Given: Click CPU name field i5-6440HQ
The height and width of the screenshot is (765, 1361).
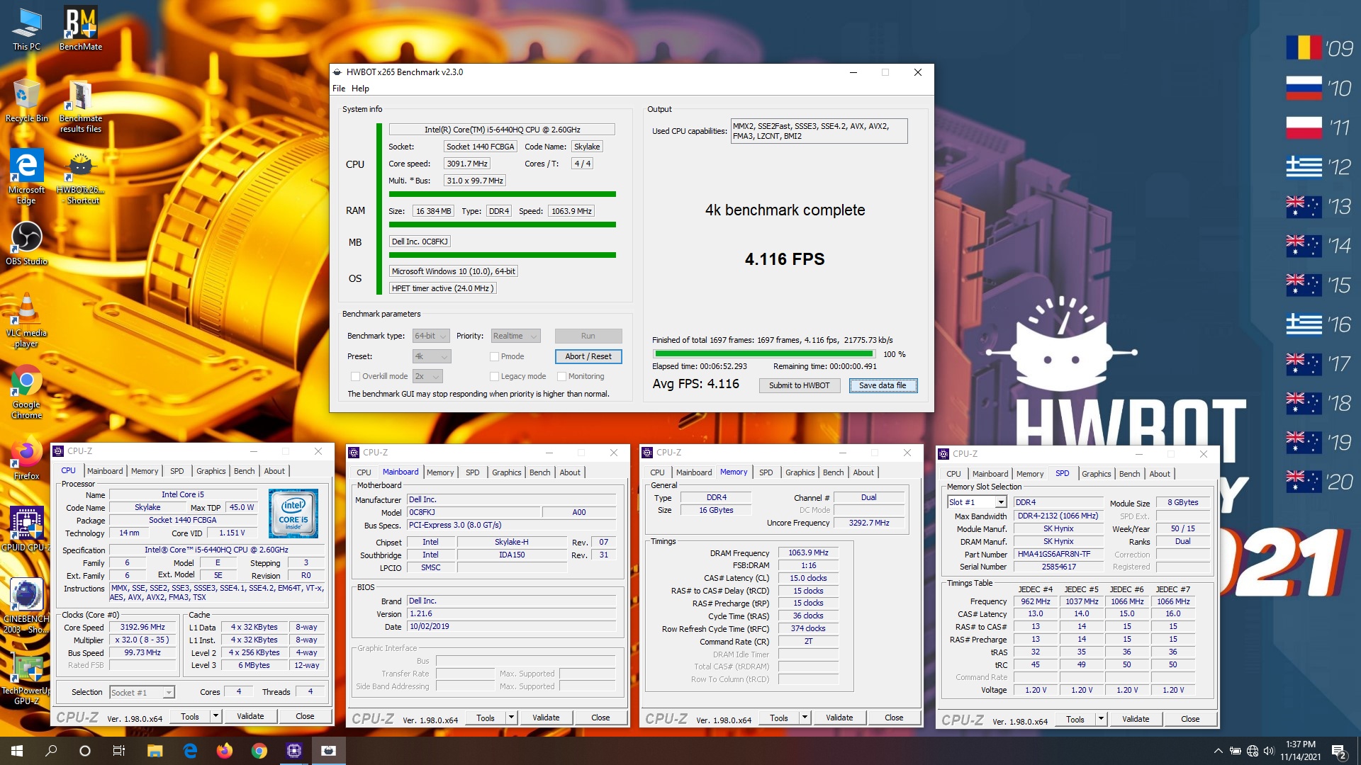Looking at the screenshot, I should [502, 130].
